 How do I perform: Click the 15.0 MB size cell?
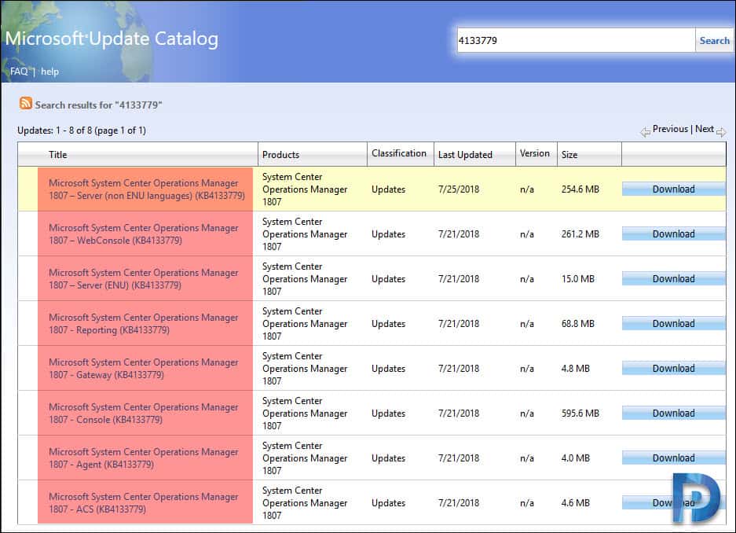[x=578, y=279]
